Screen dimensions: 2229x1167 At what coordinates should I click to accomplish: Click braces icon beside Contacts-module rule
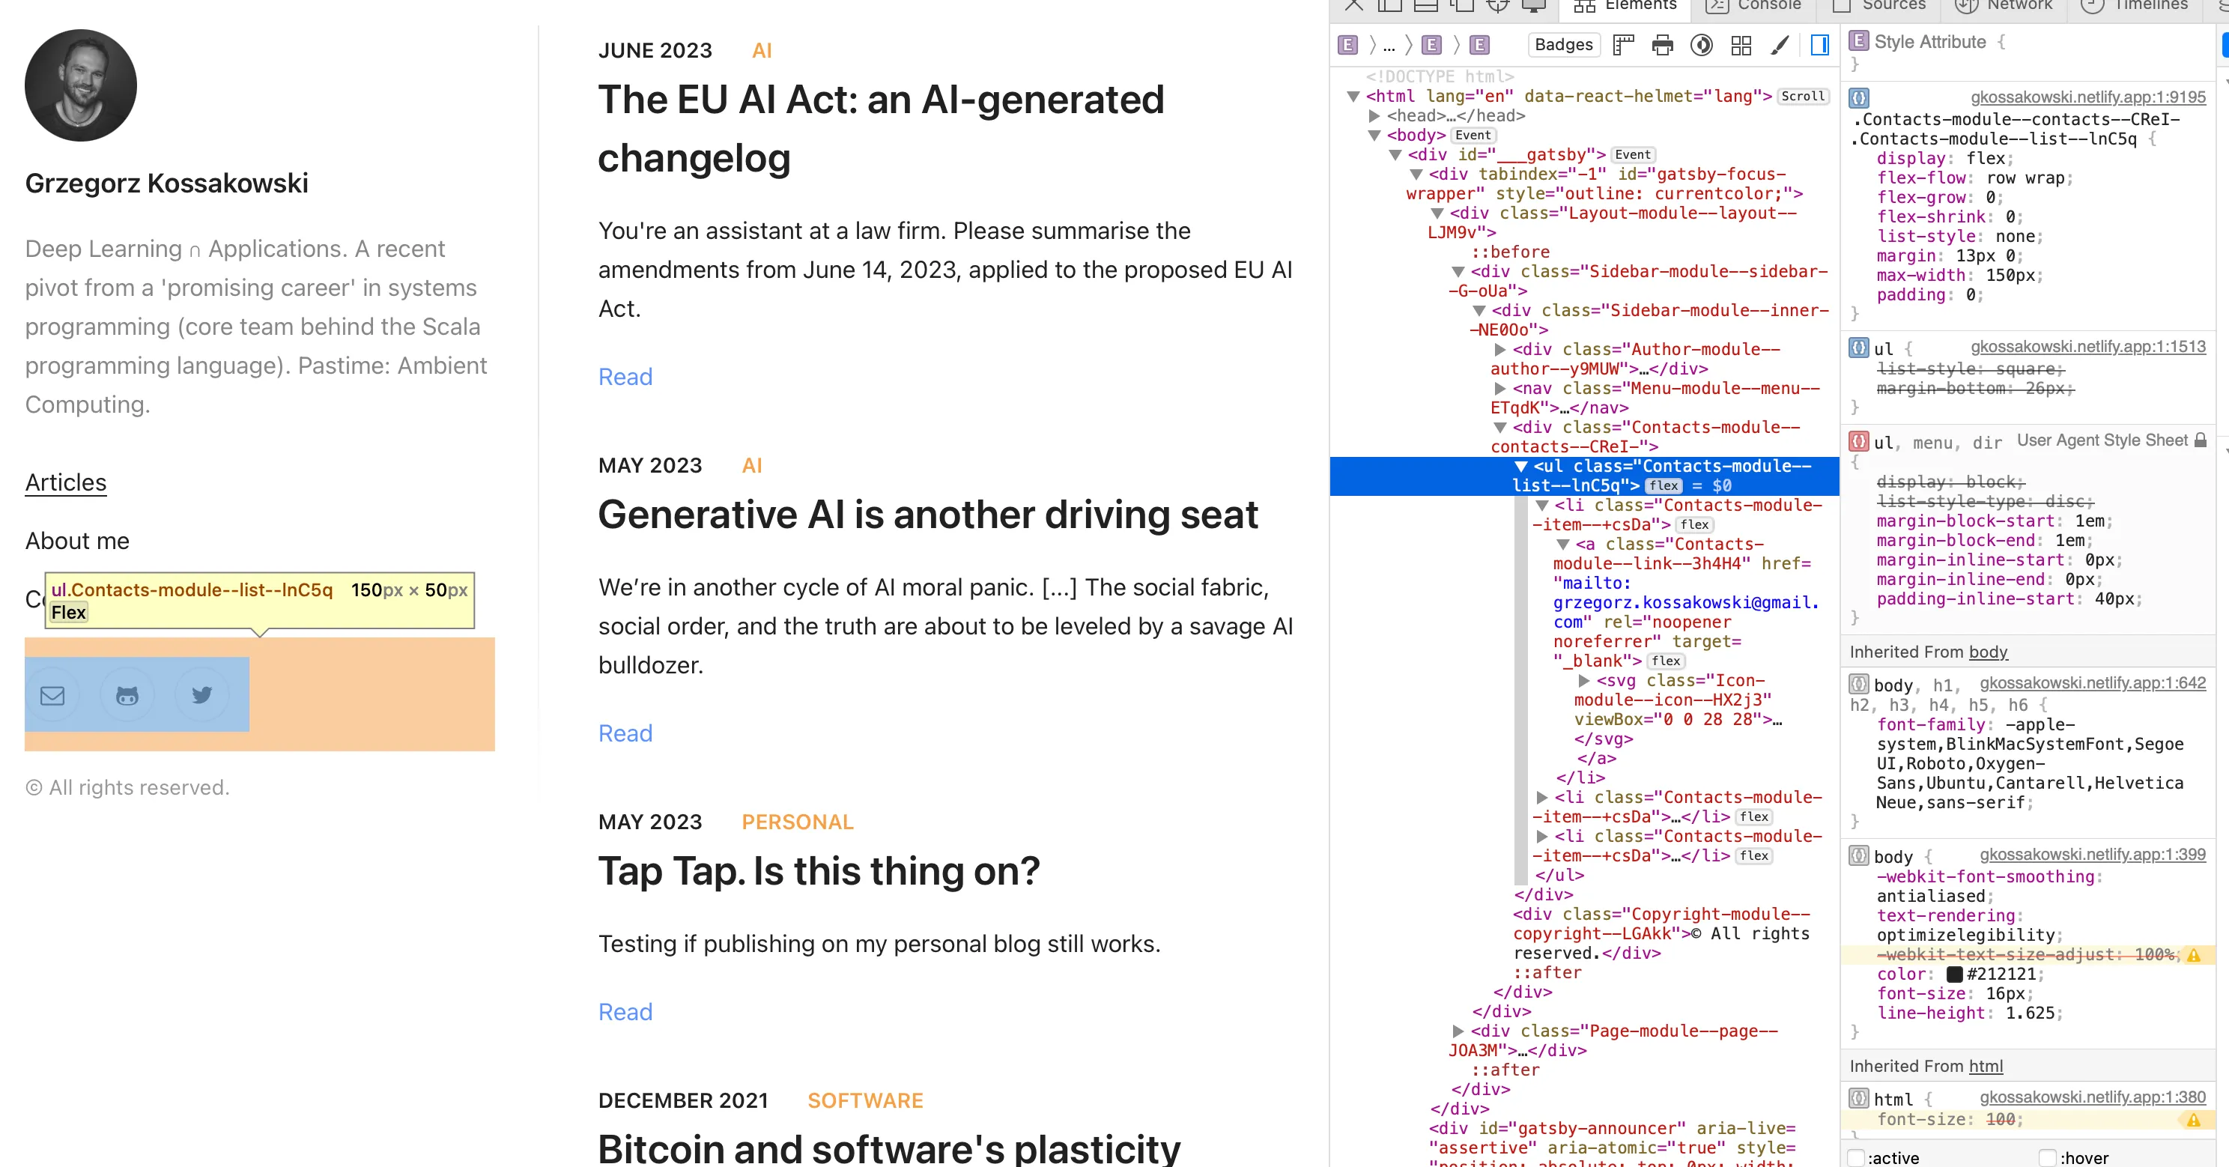pos(1859,97)
